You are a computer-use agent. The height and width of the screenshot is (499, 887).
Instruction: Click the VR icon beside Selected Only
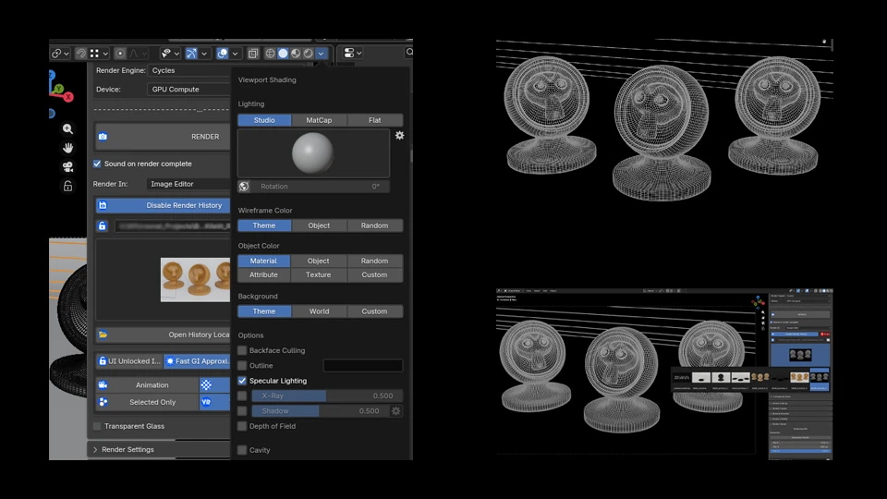207,402
